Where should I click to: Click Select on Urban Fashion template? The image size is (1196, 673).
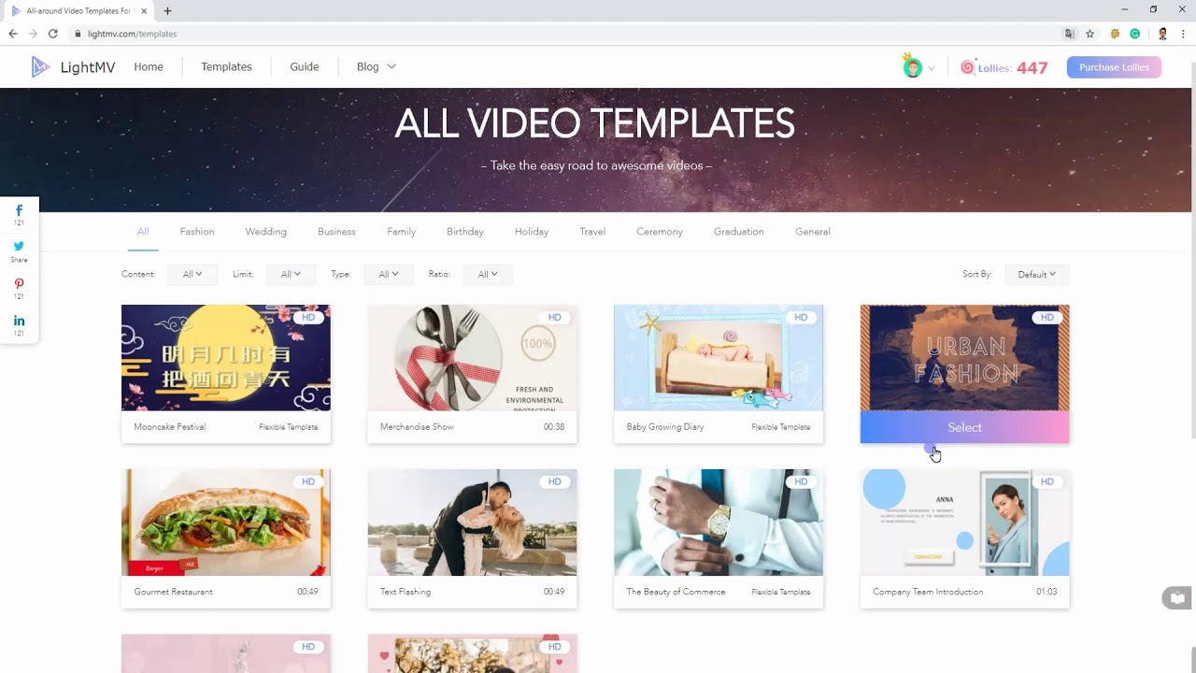(964, 427)
